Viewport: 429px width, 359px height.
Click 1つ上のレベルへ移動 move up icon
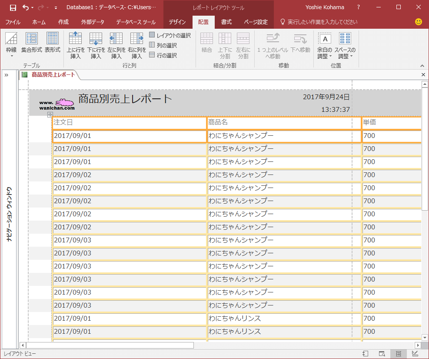pos(273,38)
